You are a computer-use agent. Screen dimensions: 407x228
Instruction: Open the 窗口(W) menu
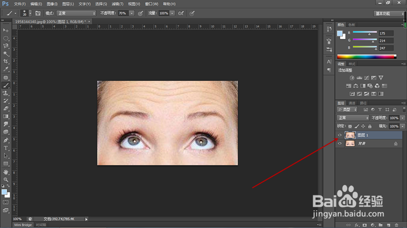(x=152, y=4)
